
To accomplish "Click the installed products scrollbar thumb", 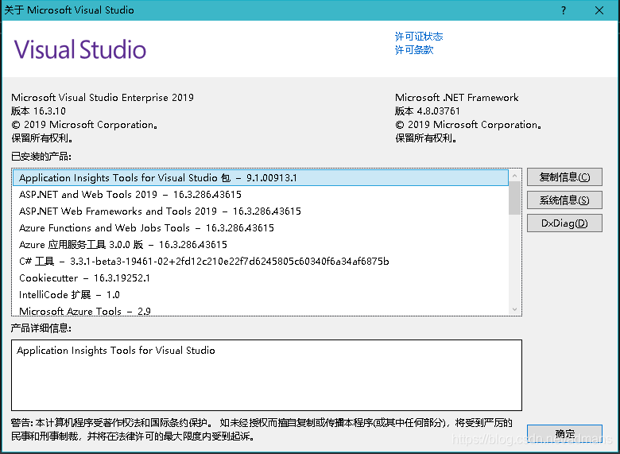I will click(x=514, y=198).
